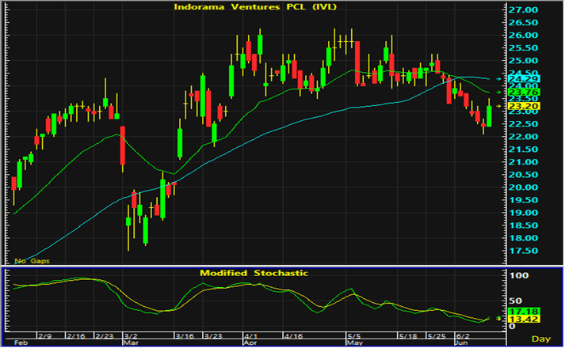Click the 17.18 stochastic value label
Screen dimensions: 565x348
(x=524, y=312)
